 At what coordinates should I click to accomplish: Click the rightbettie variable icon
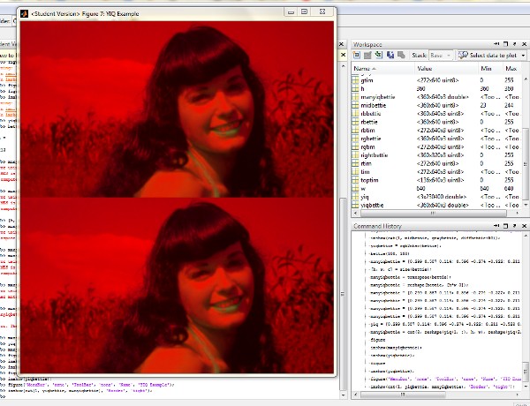(x=355, y=155)
